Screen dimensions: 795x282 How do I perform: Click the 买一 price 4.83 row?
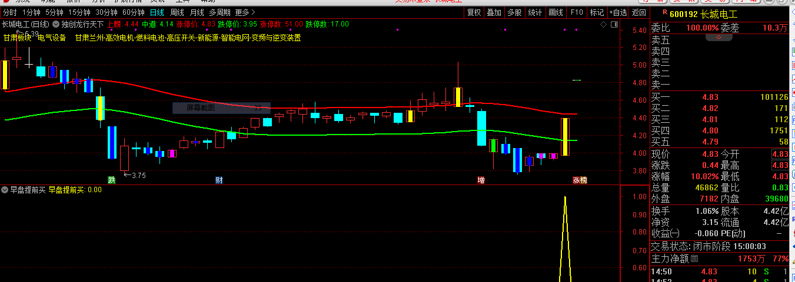click(x=719, y=97)
